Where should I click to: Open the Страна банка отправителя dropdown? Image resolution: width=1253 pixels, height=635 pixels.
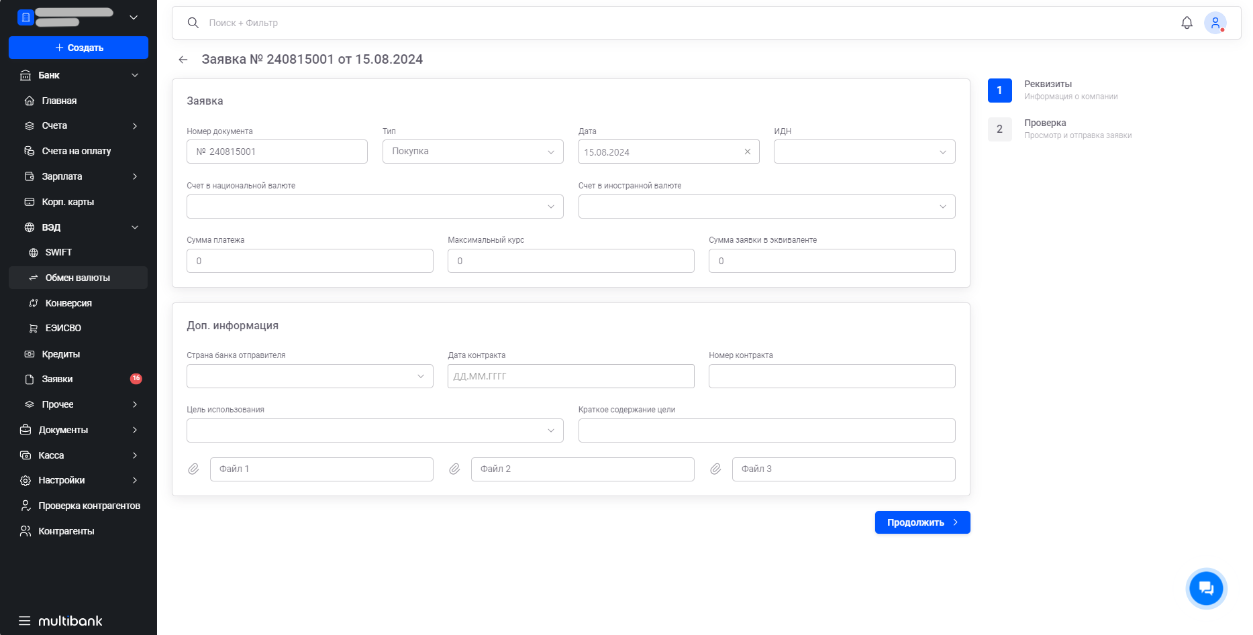[x=309, y=376]
